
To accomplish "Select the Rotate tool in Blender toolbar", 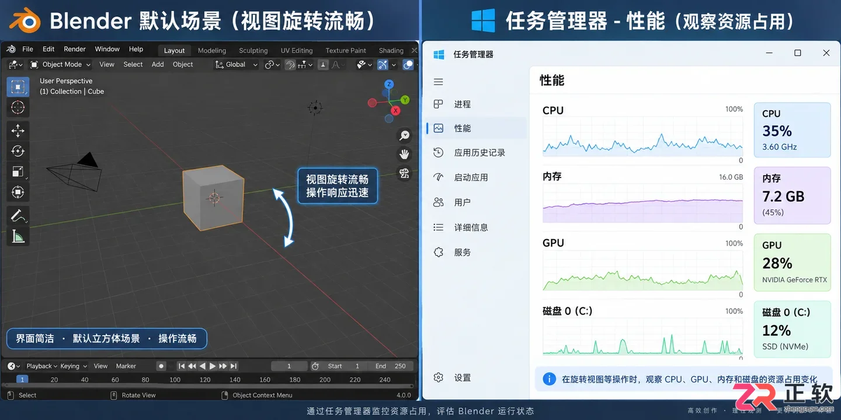I will coord(18,151).
